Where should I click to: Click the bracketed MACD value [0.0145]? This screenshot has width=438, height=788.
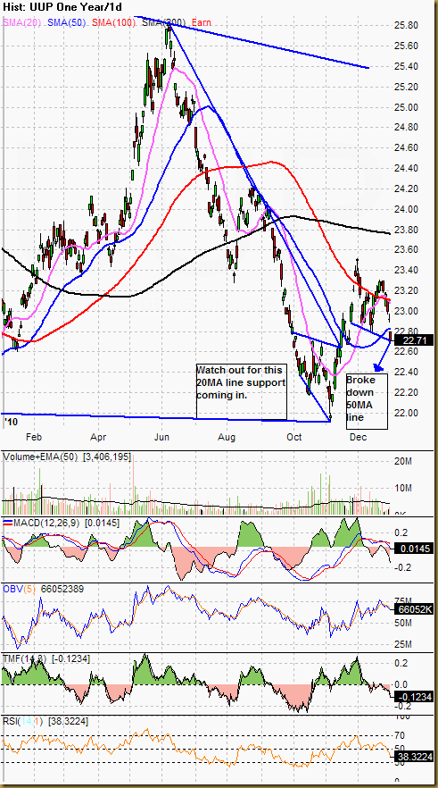(x=103, y=524)
